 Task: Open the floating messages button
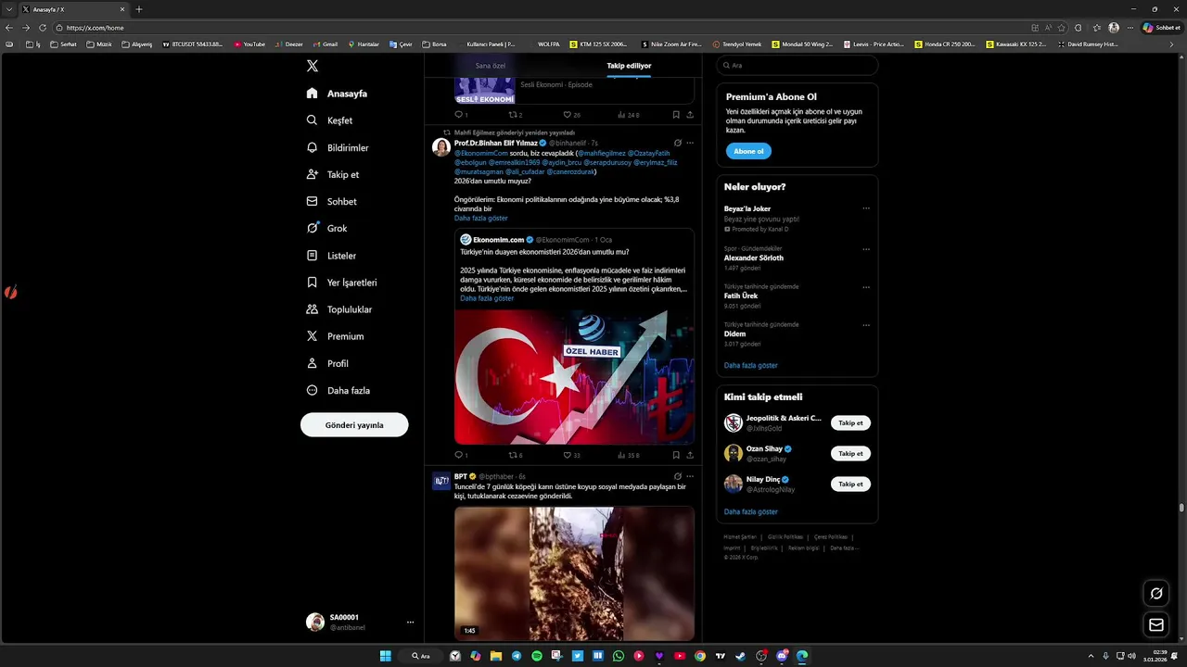click(1156, 625)
